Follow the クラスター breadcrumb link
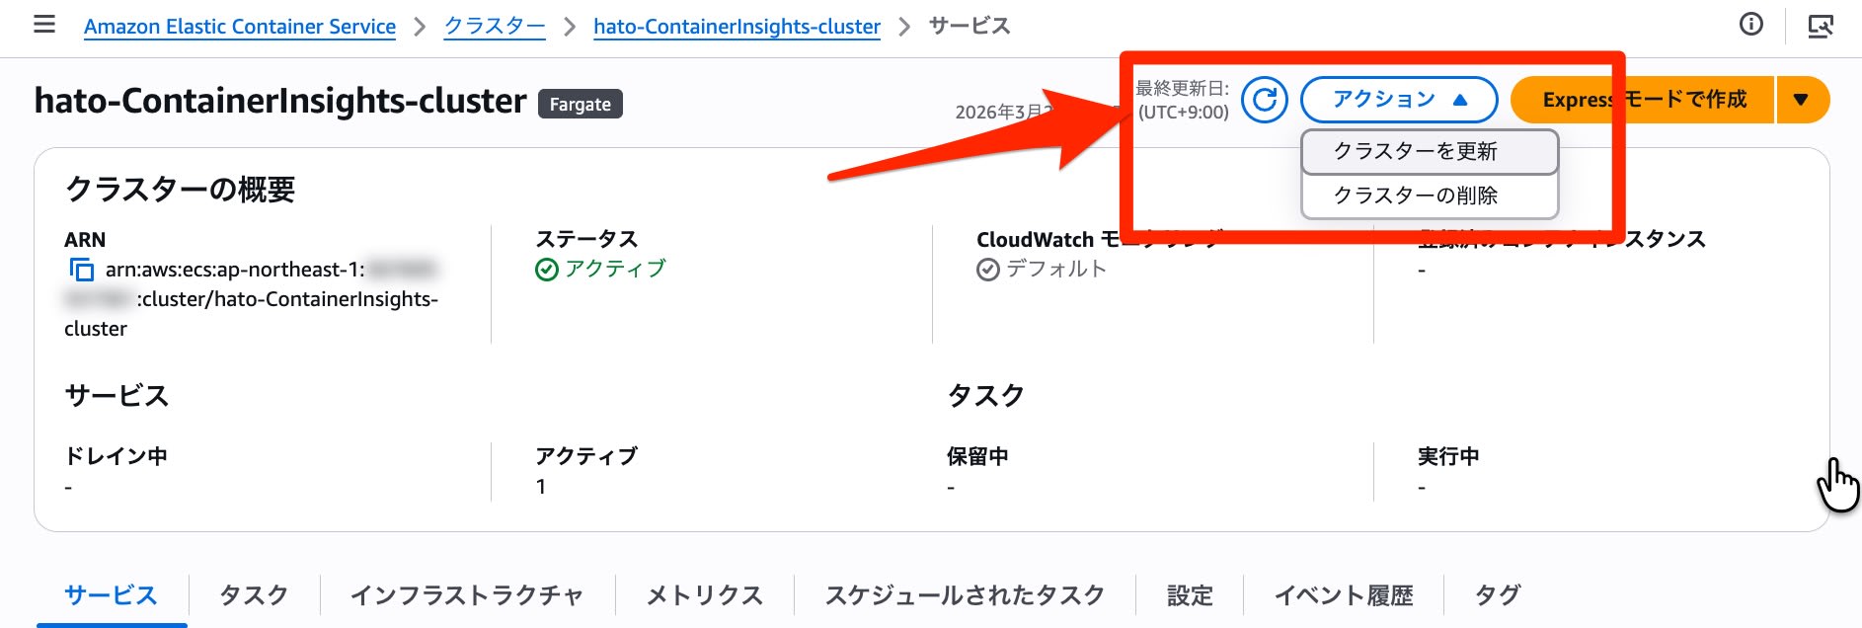 pyautogui.click(x=494, y=26)
